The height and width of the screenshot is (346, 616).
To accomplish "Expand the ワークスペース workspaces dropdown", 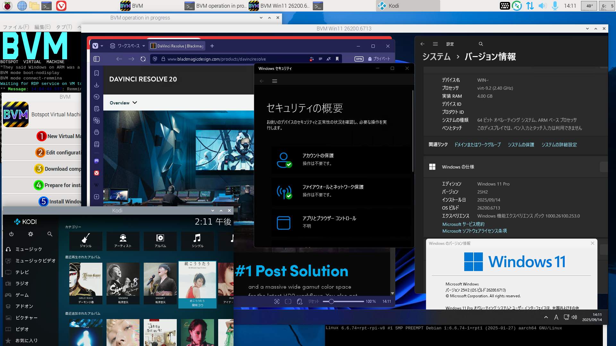I will click(x=128, y=46).
